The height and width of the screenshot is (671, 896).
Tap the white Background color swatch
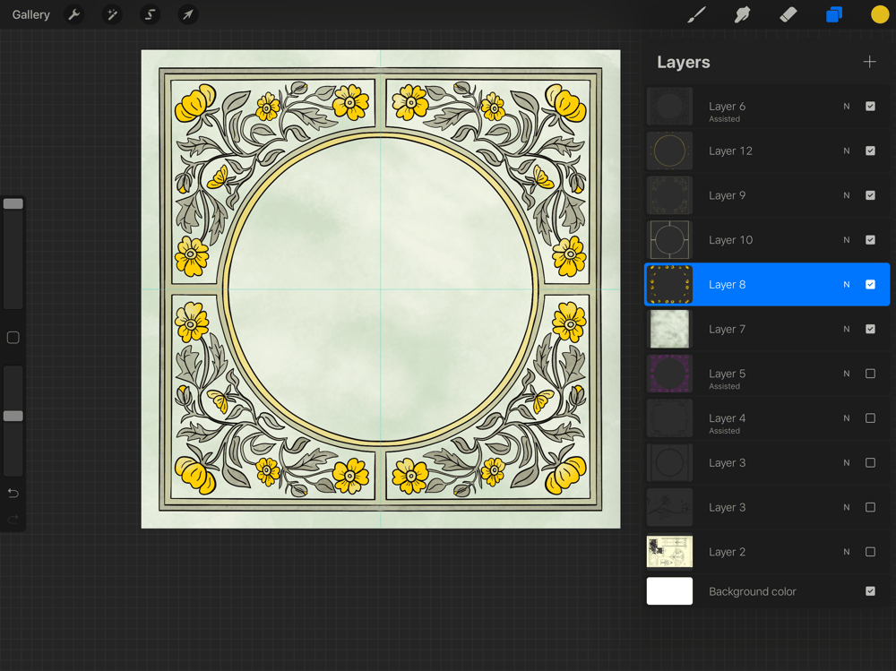coord(669,591)
